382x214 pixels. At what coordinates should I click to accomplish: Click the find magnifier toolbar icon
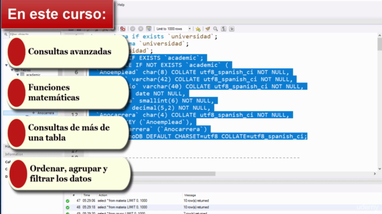pyautogui.click(x=215, y=29)
